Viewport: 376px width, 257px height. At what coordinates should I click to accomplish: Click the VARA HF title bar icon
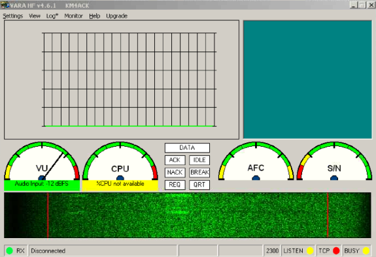(x=5, y=5)
